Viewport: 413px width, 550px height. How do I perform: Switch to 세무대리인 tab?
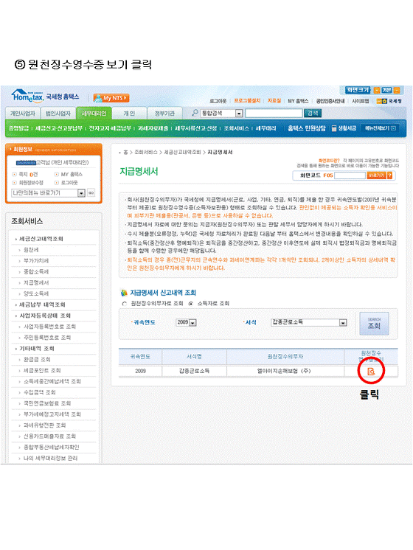point(94,114)
